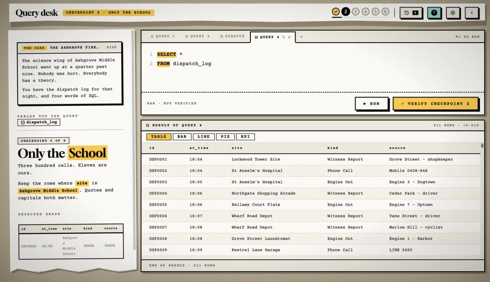Select the Query 4 tab
The width and height of the screenshot is (490, 282).
pos(267,37)
